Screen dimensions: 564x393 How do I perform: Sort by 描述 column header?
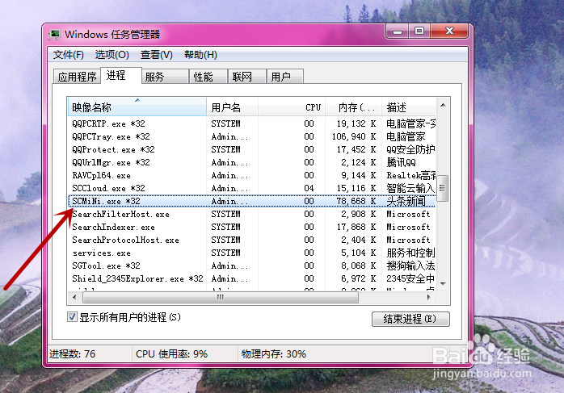pyautogui.click(x=409, y=107)
